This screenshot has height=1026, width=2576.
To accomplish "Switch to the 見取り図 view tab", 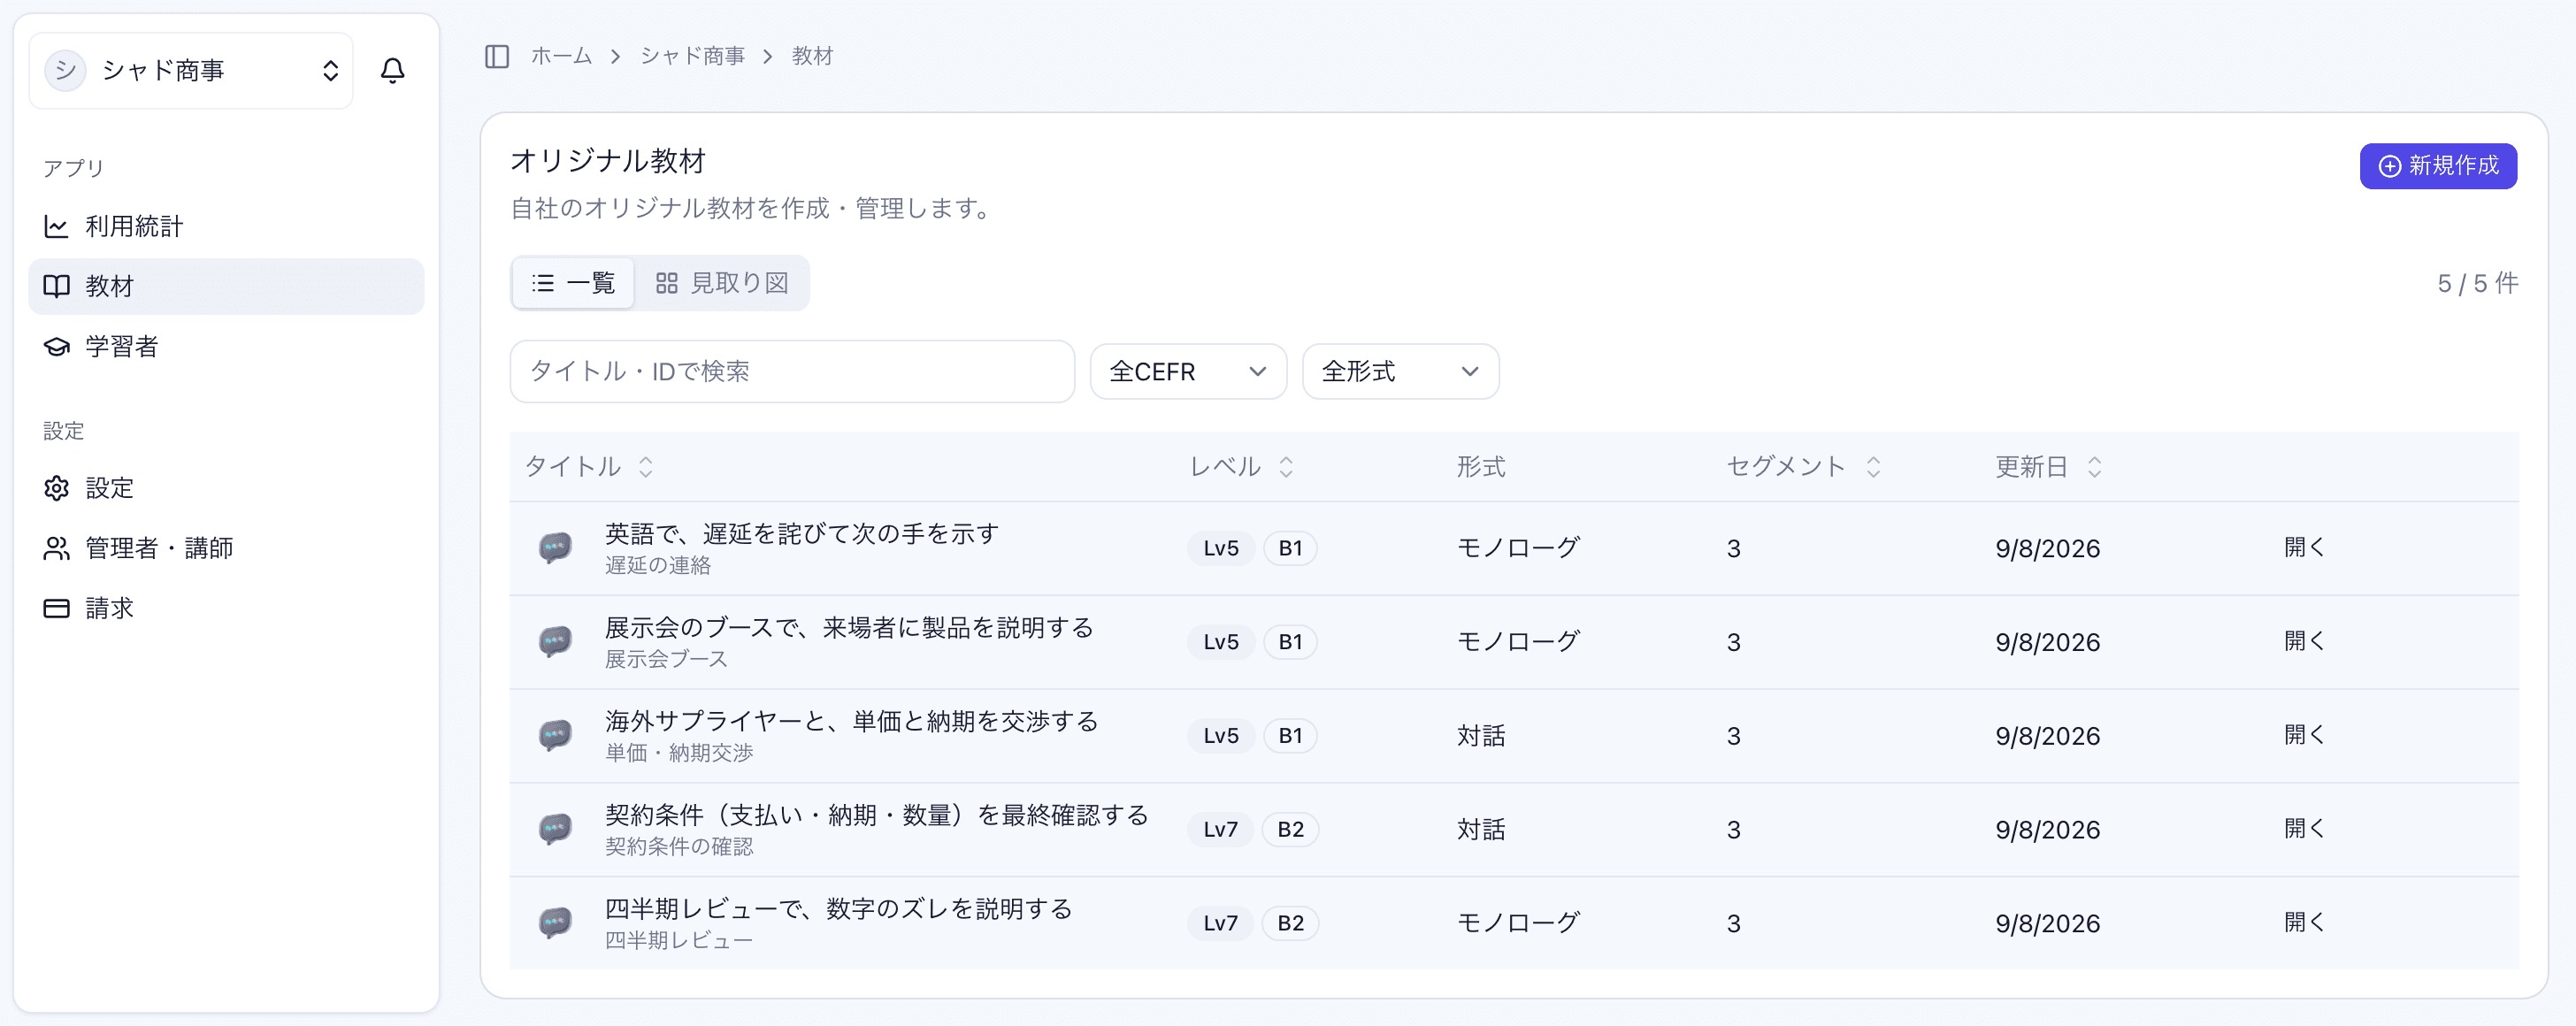I will point(722,284).
